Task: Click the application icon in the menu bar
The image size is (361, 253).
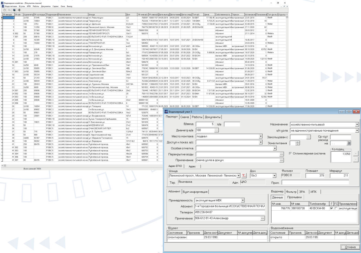Action: click(x=2, y=6)
